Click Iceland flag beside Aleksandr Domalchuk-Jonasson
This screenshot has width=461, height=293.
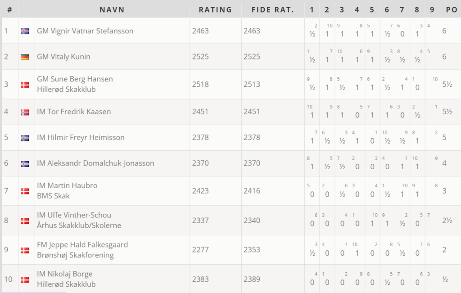[25, 163]
